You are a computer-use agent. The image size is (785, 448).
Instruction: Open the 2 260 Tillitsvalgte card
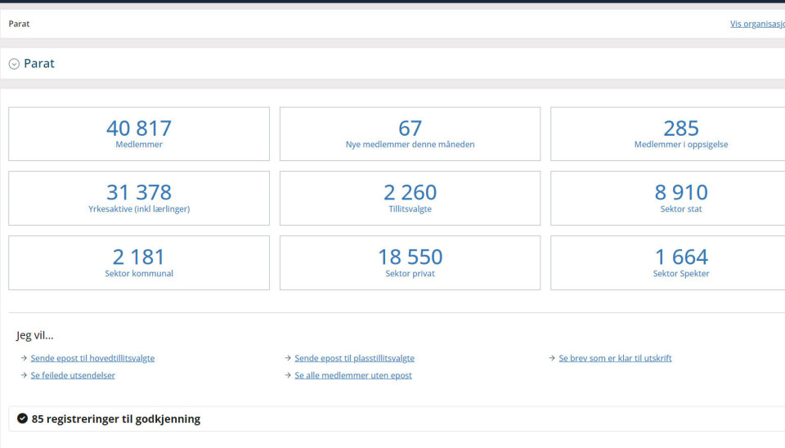point(410,198)
